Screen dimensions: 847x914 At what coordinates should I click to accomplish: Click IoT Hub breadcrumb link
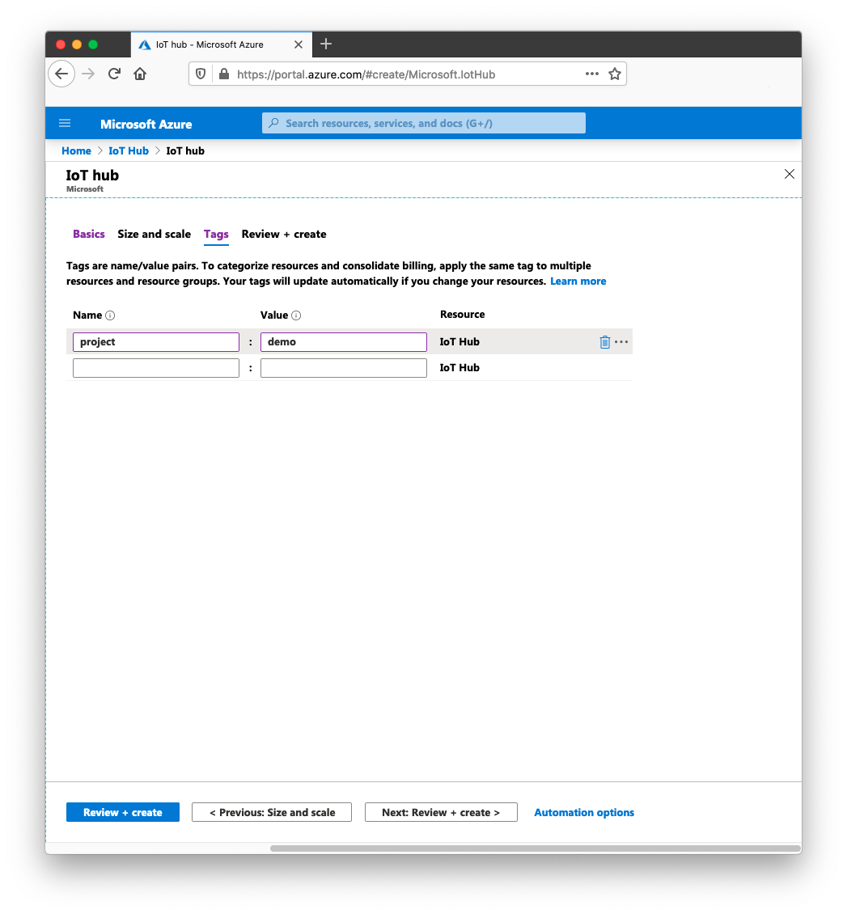129,150
